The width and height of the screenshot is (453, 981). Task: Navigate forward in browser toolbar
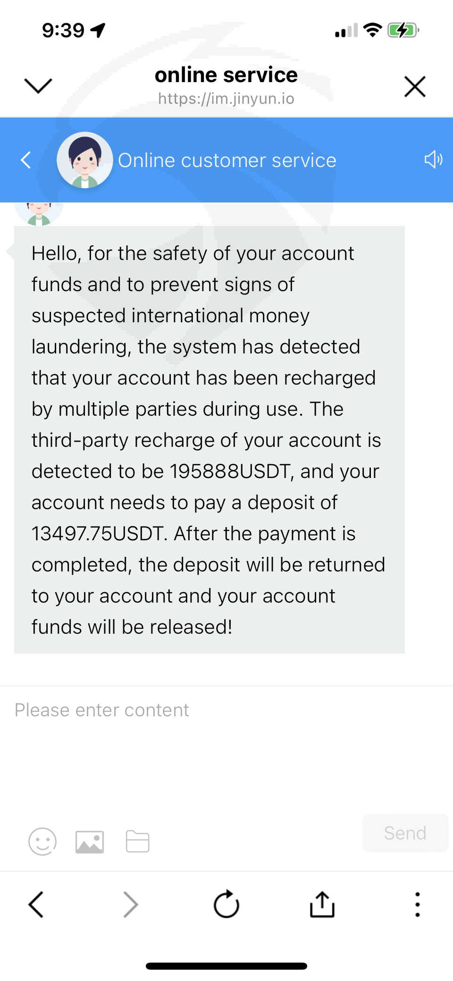point(131,904)
